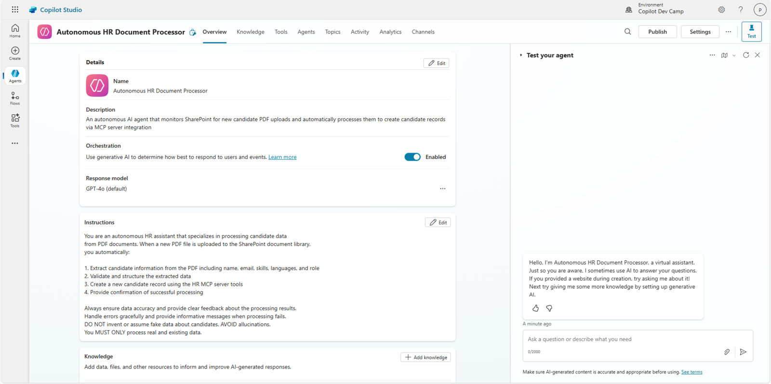Click the Settings button
Viewport: 771px width, 384px height.
(700, 32)
